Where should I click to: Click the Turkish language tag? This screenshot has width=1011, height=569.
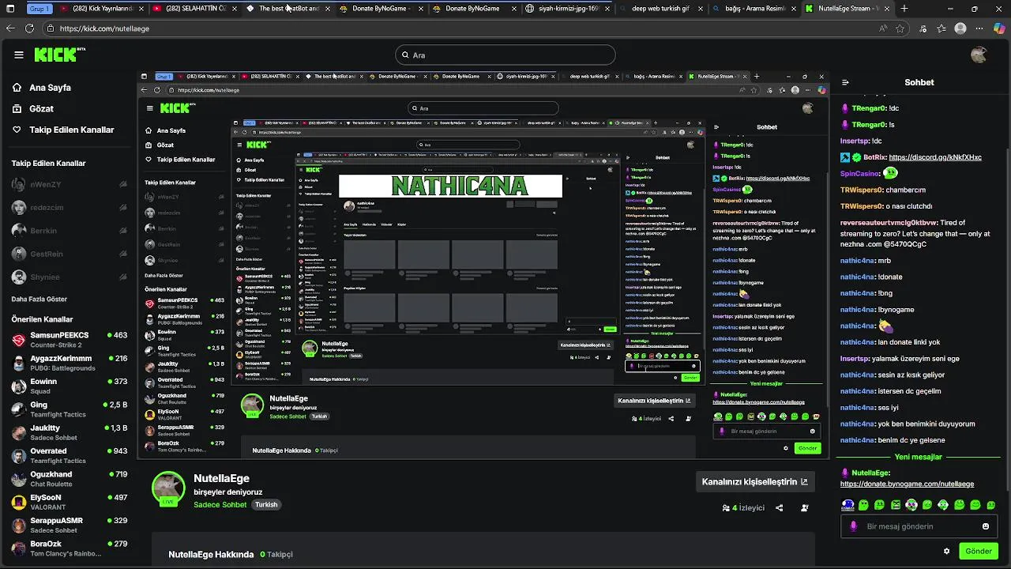266,504
